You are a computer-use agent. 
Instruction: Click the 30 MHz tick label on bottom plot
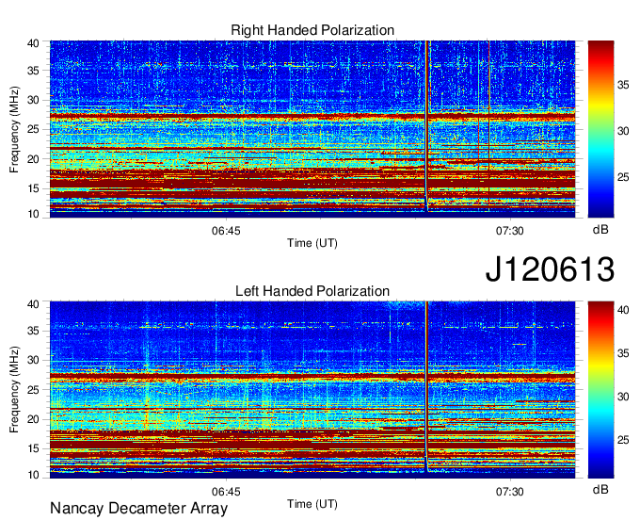[x=33, y=360]
